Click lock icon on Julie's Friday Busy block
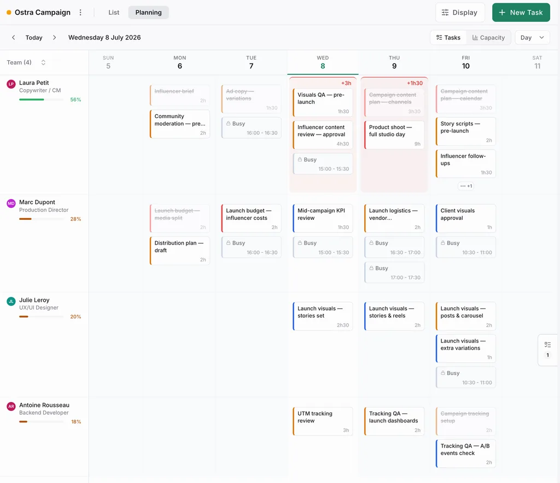Screen dimensions: 560x483 point(443,373)
